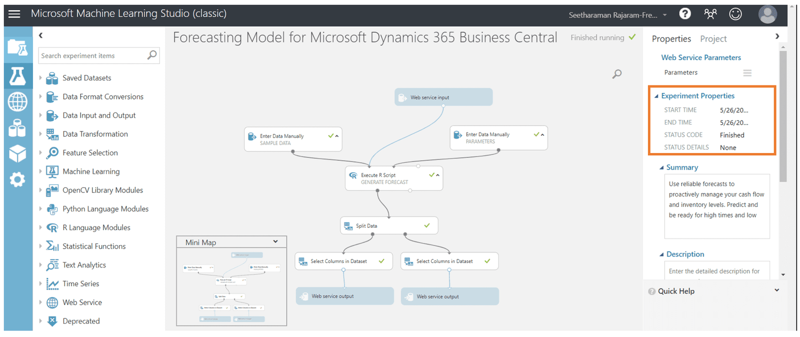Click the Python Language Modules icon

pos(52,209)
